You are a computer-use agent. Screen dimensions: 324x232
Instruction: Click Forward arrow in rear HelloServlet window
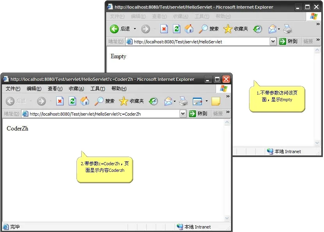pos(146,29)
